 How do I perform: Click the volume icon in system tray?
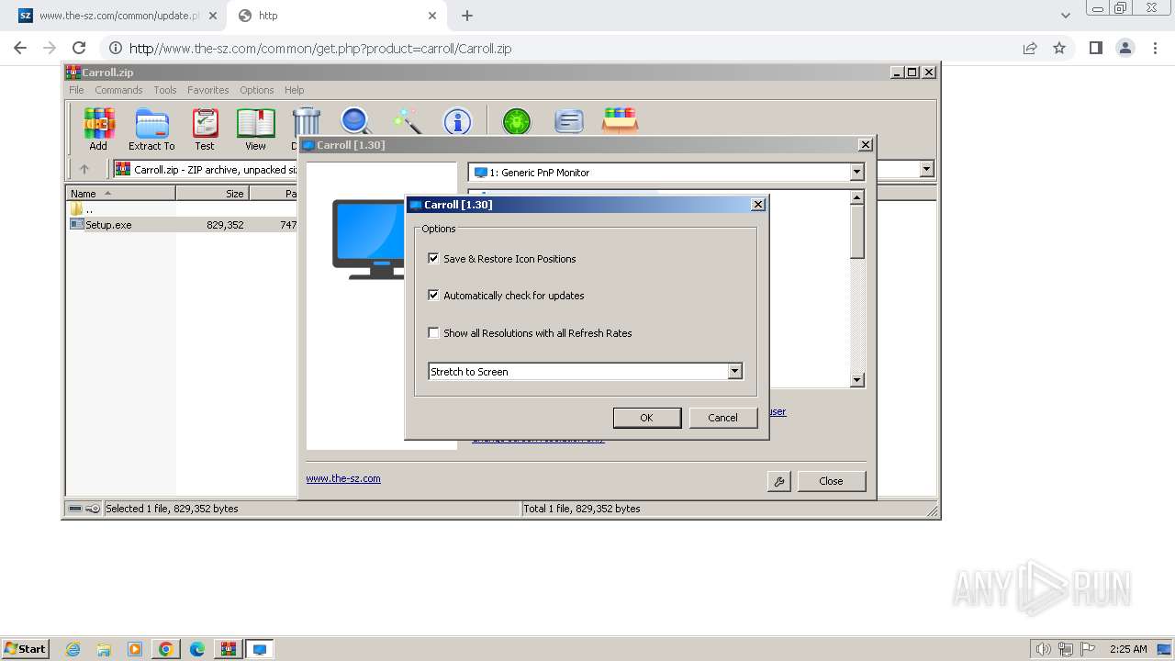tap(1043, 649)
